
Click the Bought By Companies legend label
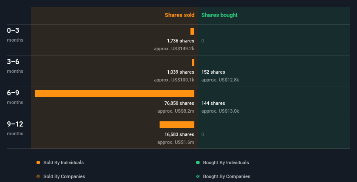tap(227, 176)
